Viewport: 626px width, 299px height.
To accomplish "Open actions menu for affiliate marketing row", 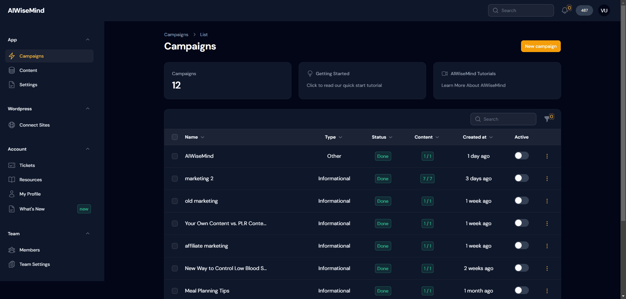I will point(547,246).
